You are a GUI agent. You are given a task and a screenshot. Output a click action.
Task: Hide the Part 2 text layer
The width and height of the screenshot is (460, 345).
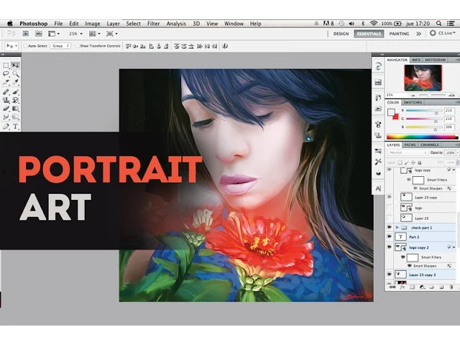click(390, 236)
